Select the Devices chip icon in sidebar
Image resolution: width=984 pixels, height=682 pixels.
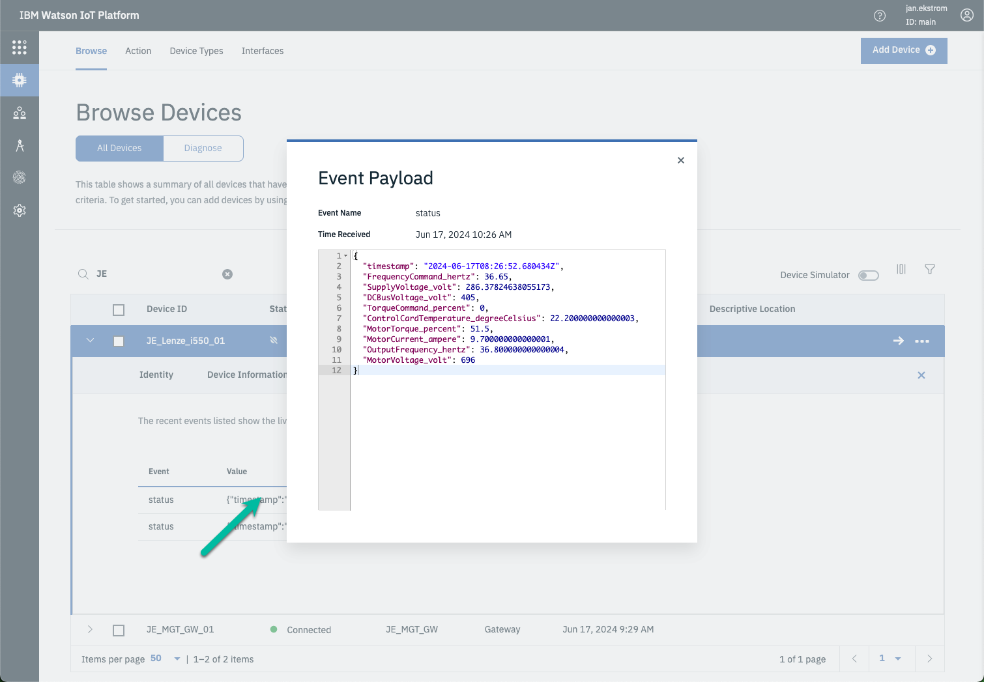coord(20,80)
